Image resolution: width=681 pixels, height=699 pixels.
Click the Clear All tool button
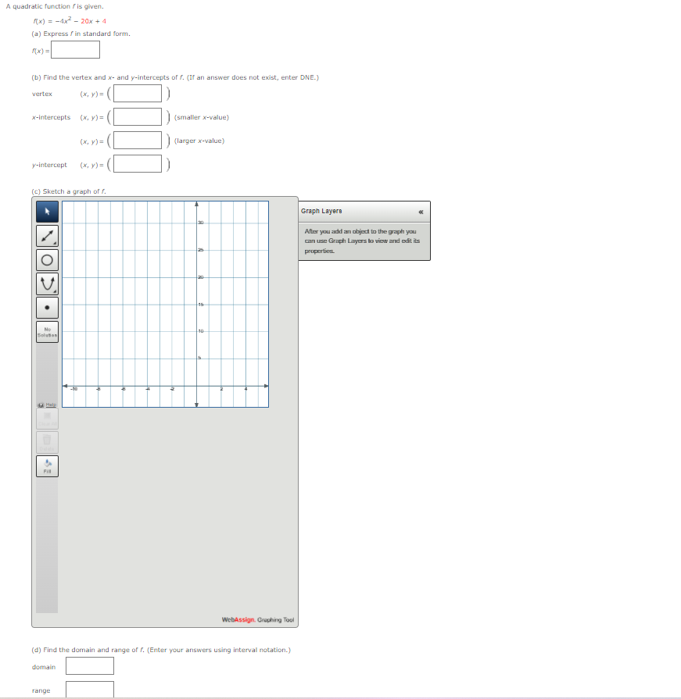tap(47, 419)
